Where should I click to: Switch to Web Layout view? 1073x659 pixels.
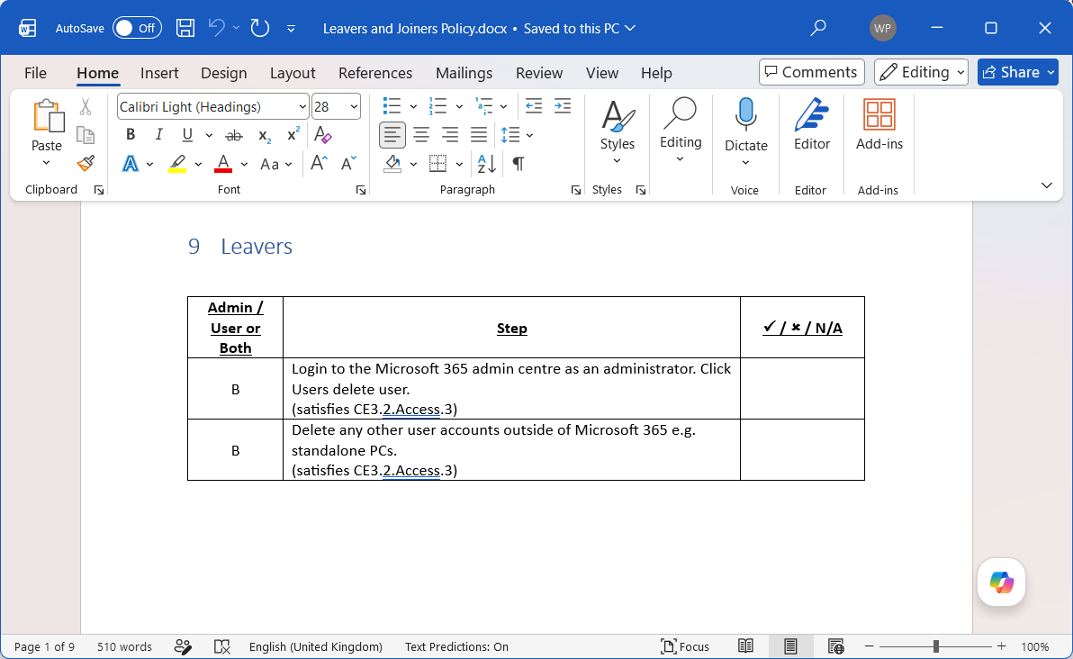pos(835,646)
